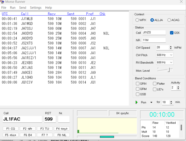Click the Morse Runner app icon in title bar
This screenshot has height=141, width=186.
[2, 2]
